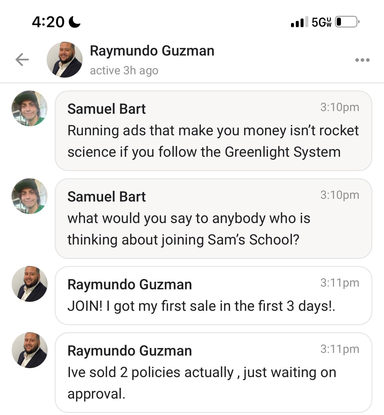Screen dimensions: 384x415
Task: Tap the sender name Samuel Bart on the "Sam's School" question
Action: pyautogui.click(x=106, y=197)
